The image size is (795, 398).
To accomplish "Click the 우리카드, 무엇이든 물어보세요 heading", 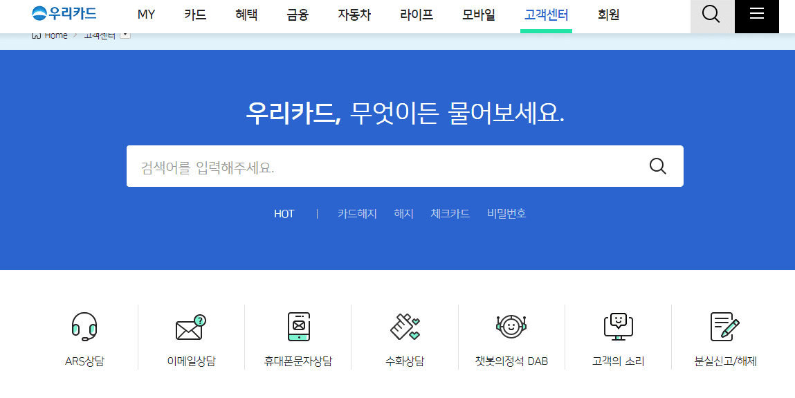I will [405, 113].
